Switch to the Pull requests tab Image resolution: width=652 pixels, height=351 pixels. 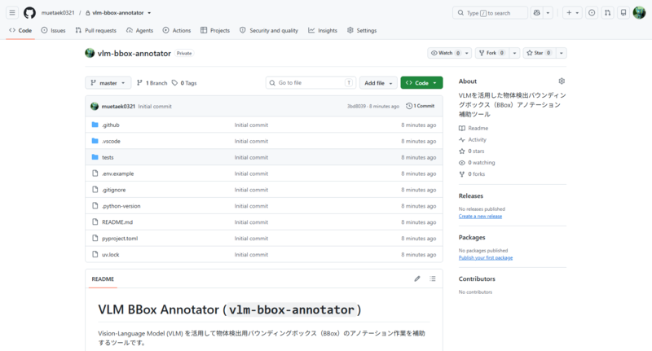click(95, 30)
